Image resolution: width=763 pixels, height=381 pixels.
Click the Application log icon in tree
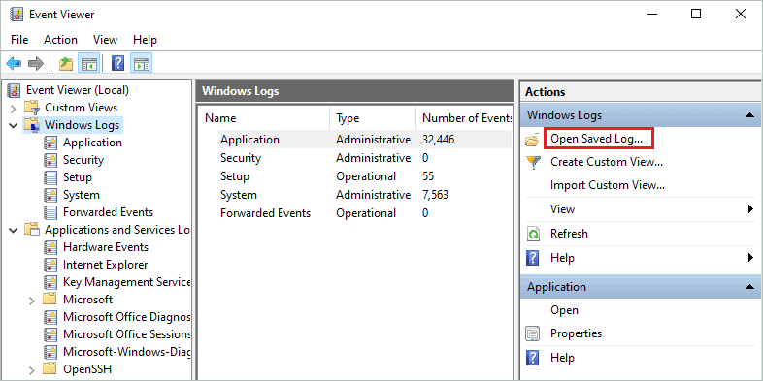50,143
